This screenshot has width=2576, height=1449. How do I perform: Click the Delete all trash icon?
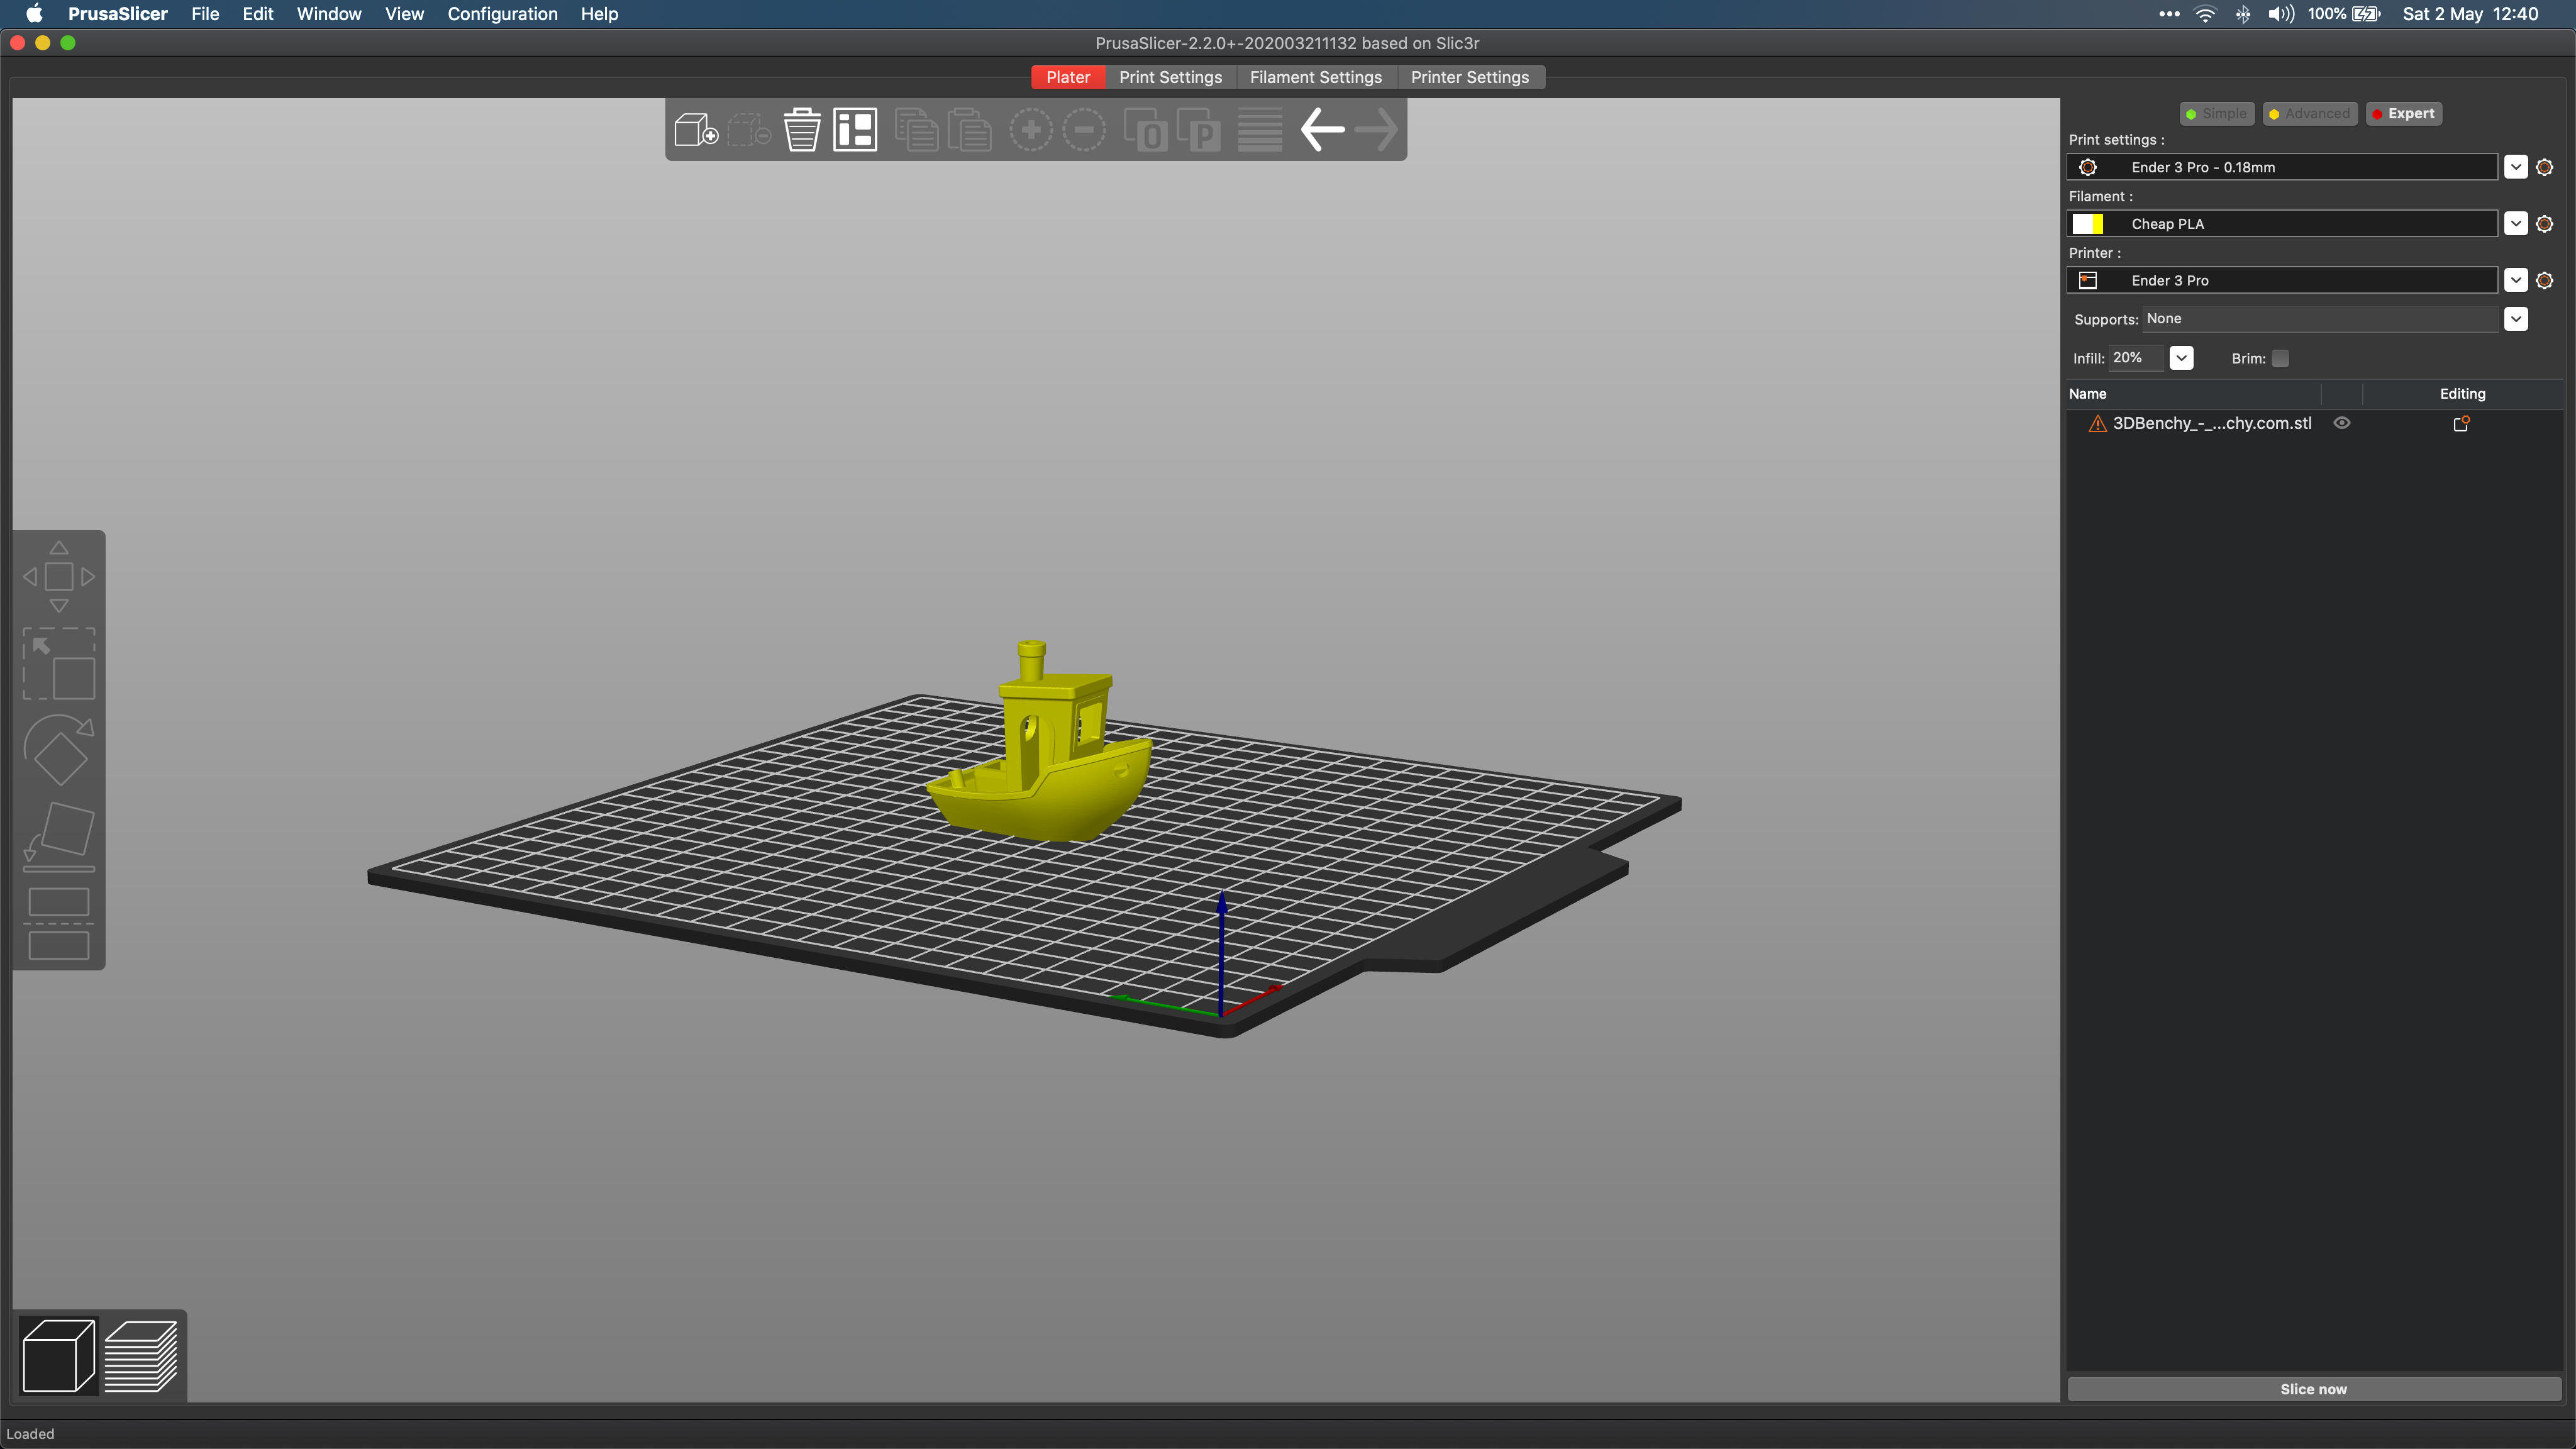coord(801,130)
